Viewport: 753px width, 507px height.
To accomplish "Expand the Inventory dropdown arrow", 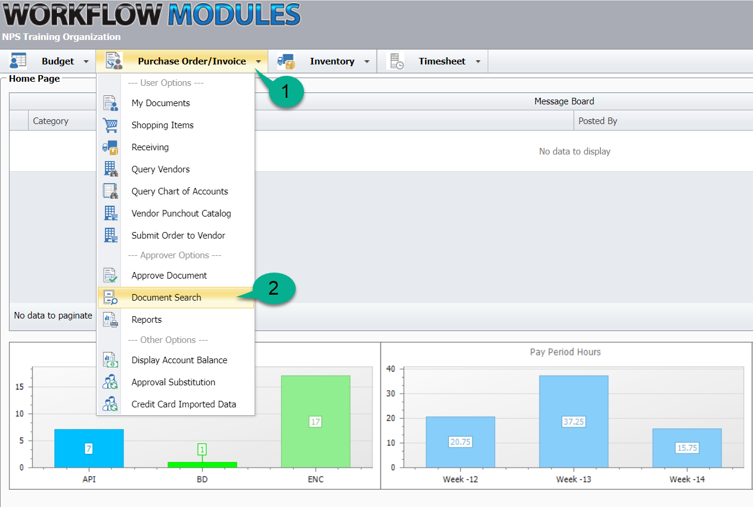I will click(367, 61).
